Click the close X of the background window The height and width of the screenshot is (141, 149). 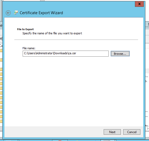148,24
